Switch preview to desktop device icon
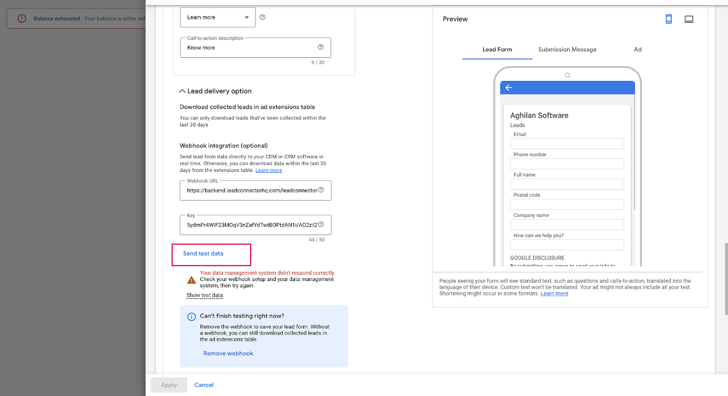This screenshot has width=728, height=396. click(x=689, y=19)
